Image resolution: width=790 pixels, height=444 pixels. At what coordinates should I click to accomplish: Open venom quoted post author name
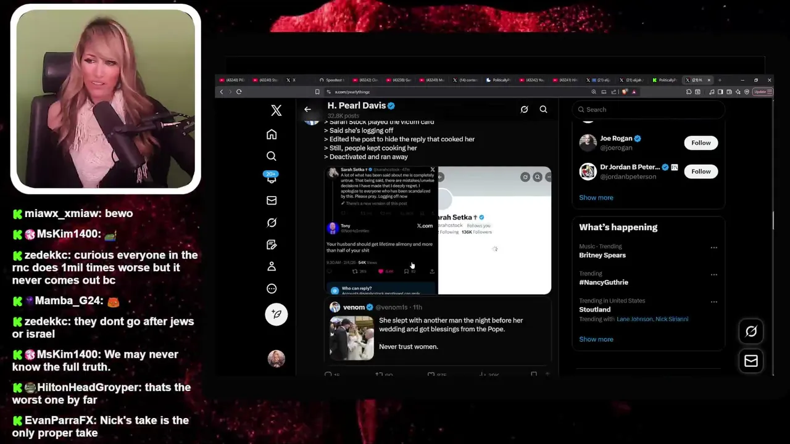tap(354, 307)
